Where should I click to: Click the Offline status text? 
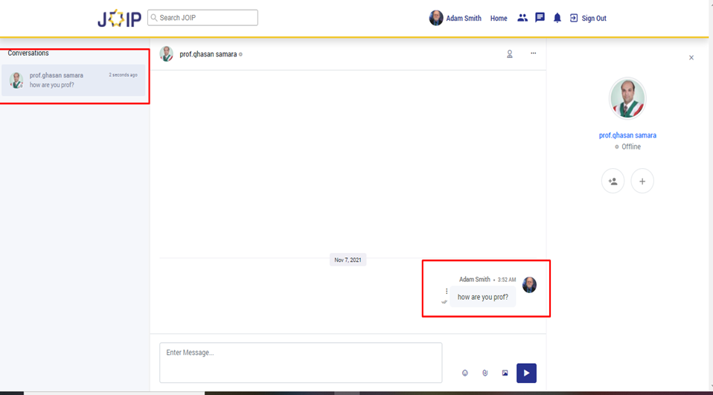[630, 147]
